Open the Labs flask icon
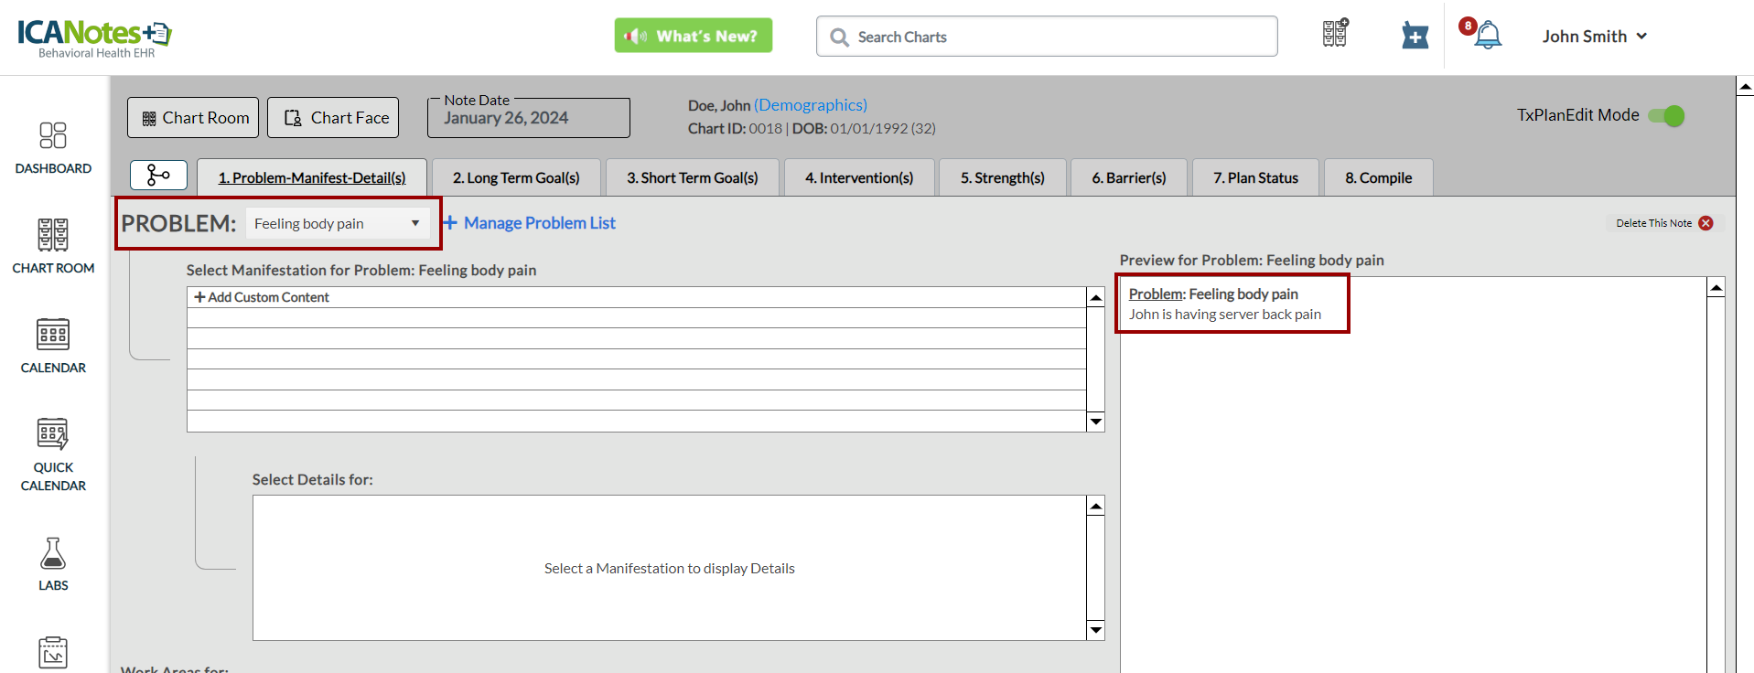 (x=53, y=562)
